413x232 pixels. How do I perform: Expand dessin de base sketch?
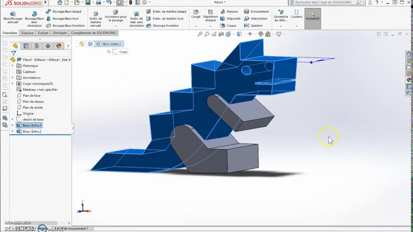coord(13,120)
